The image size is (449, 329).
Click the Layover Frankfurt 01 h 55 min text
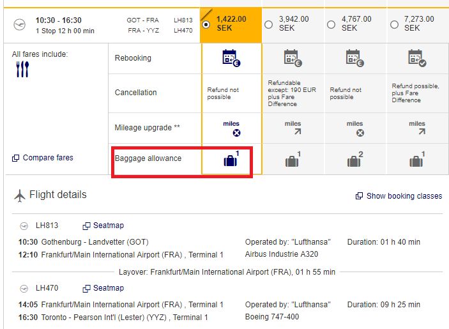tap(227, 272)
